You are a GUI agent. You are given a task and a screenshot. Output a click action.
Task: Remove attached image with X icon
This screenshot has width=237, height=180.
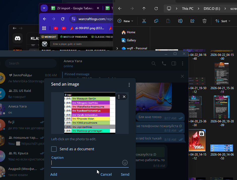[124, 97]
